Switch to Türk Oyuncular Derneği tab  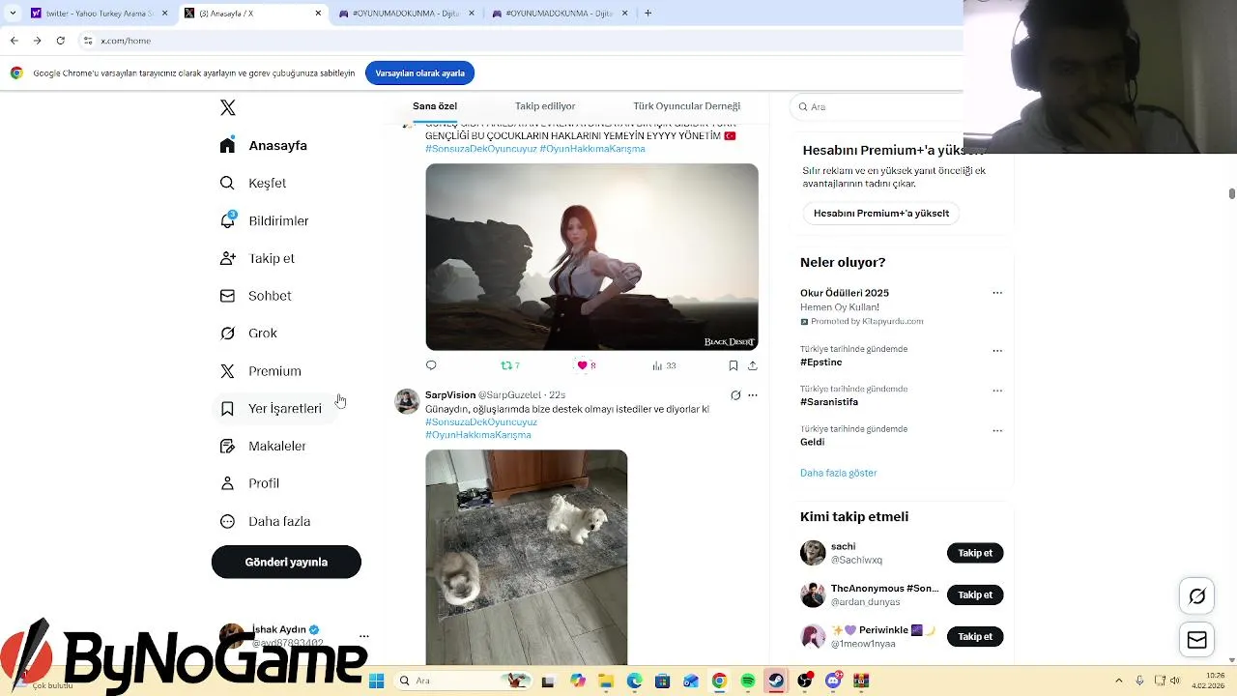pyautogui.click(x=686, y=106)
